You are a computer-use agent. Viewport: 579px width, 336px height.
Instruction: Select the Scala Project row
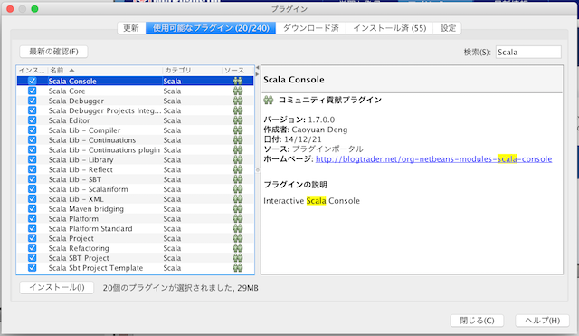tap(135, 238)
